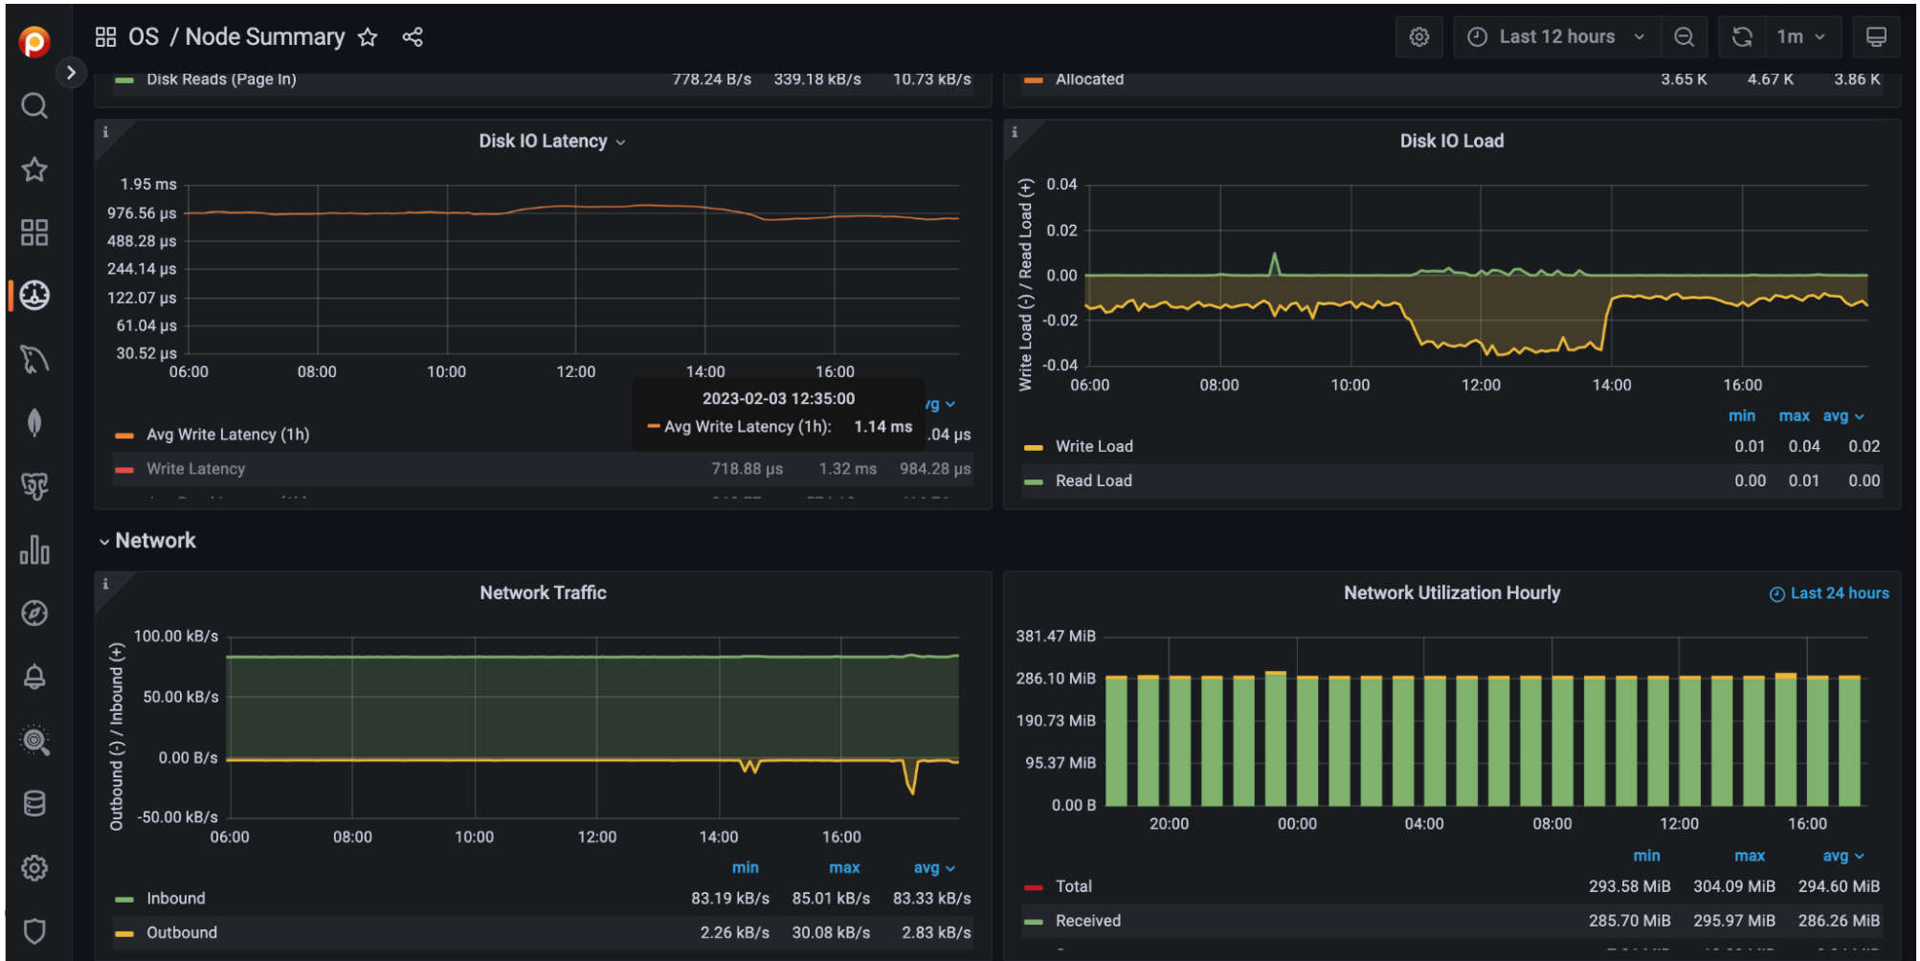
Task: Open the 1m refresh interval dropdown
Action: (x=1799, y=37)
